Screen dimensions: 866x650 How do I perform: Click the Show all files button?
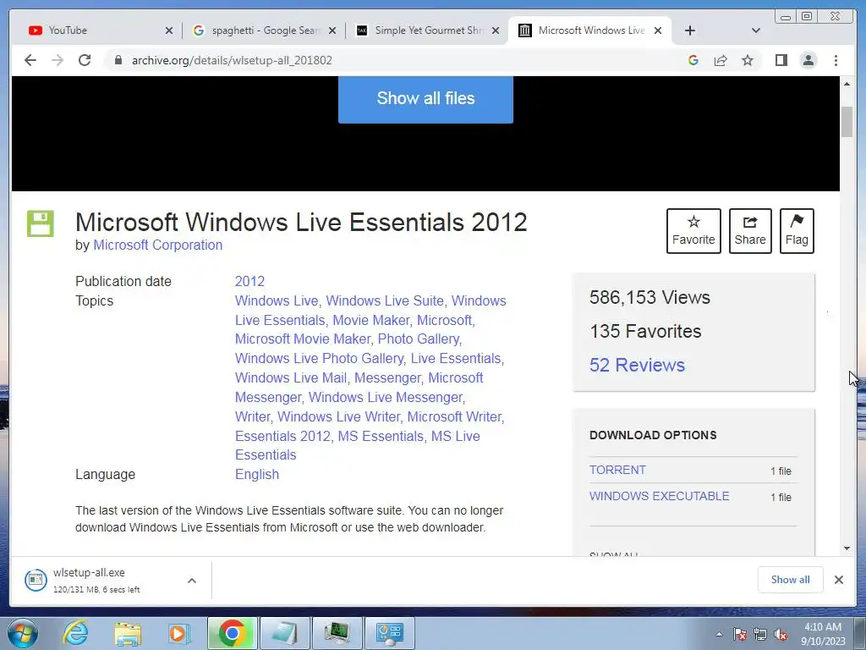coord(426,99)
